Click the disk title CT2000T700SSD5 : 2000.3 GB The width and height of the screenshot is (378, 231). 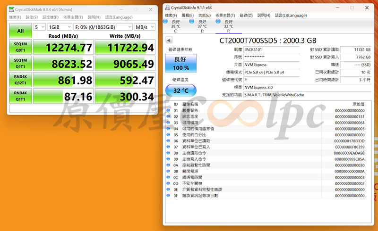pyautogui.click(x=267, y=41)
